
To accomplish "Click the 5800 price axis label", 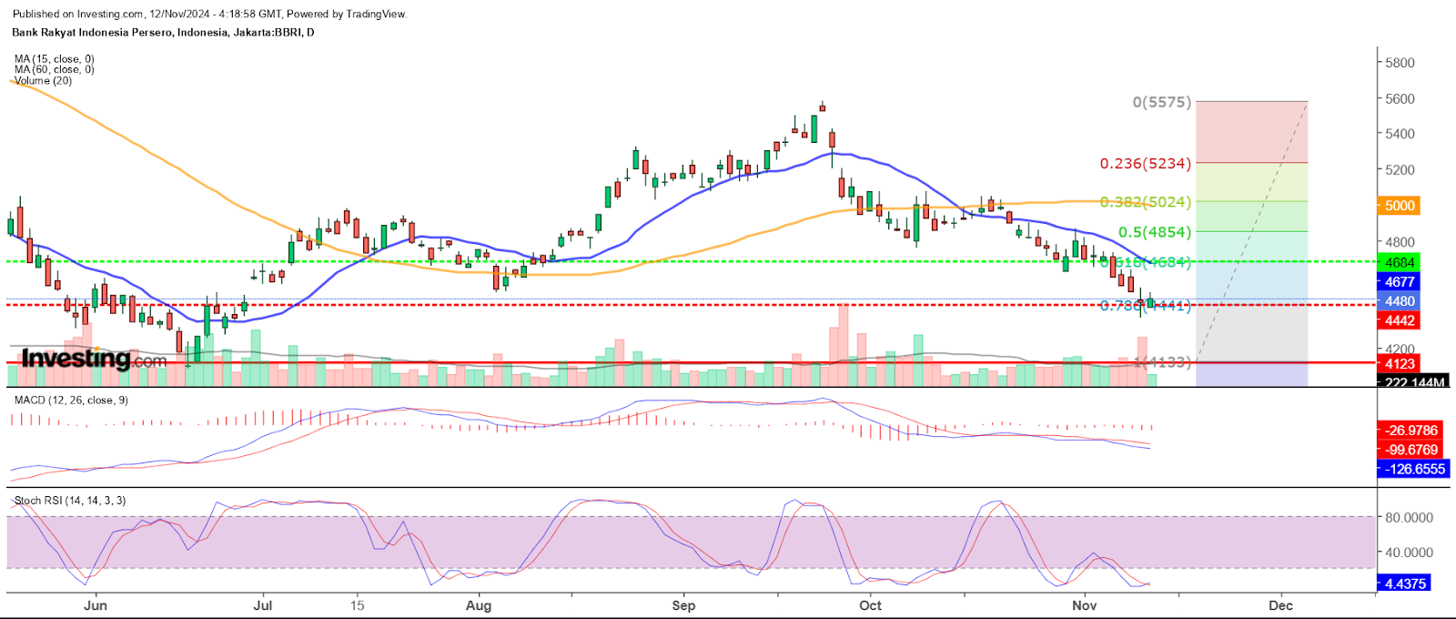I will coord(1400,63).
